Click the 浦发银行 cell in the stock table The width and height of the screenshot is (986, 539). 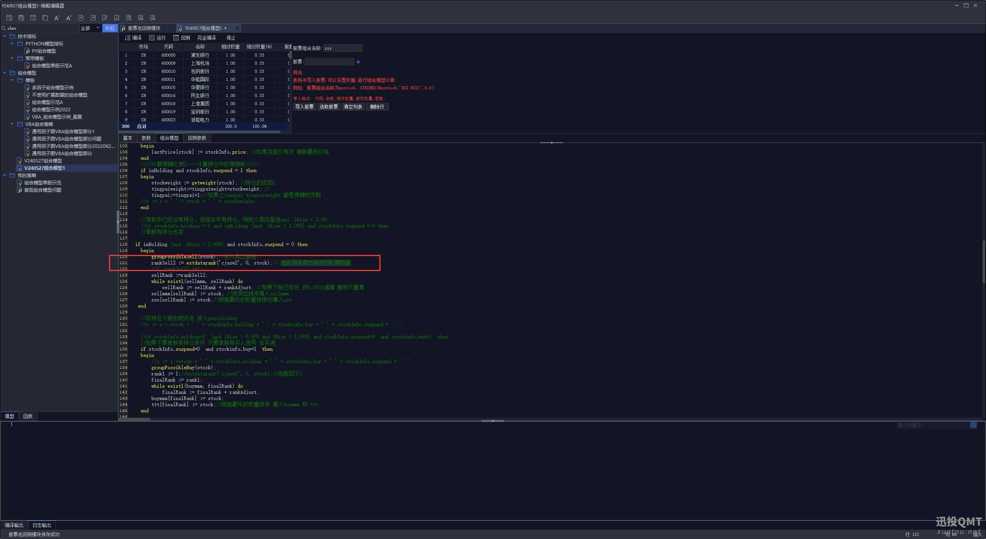tap(200, 55)
